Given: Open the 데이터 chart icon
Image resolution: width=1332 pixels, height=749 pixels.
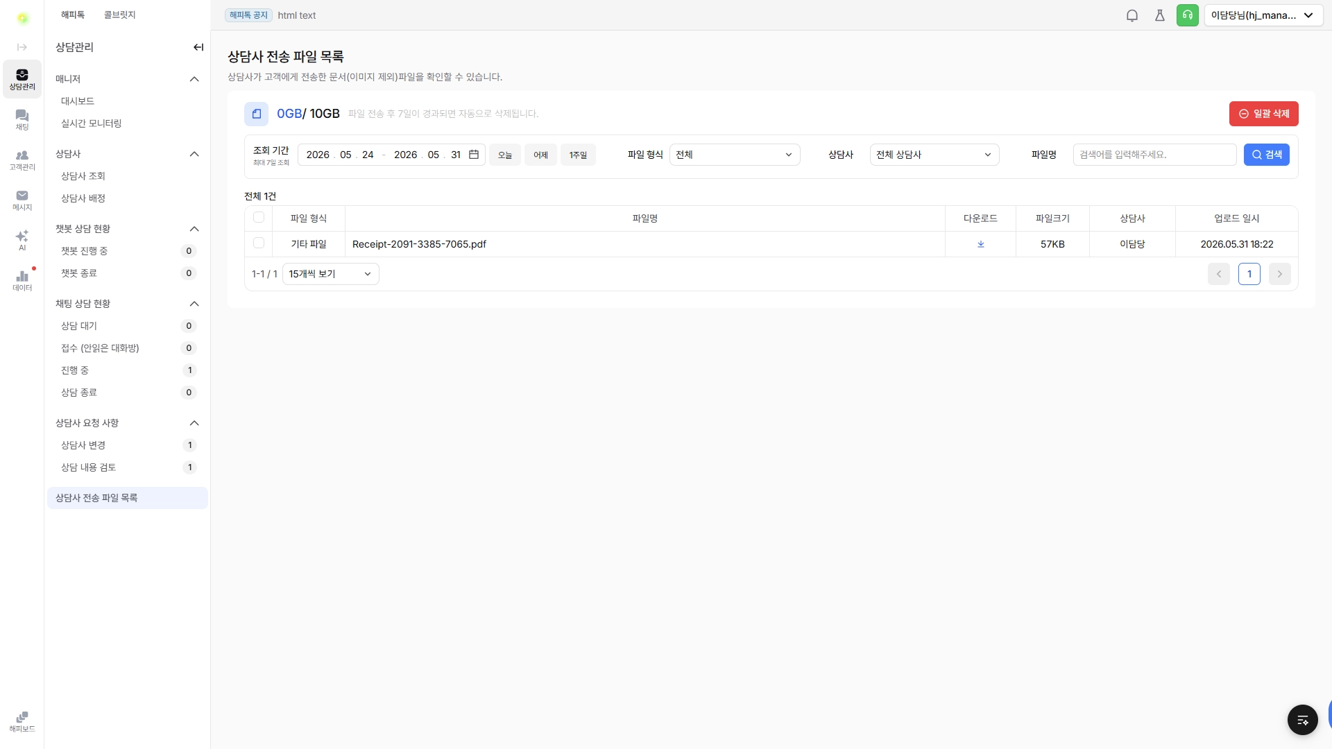Looking at the screenshot, I should click(x=22, y=280).
